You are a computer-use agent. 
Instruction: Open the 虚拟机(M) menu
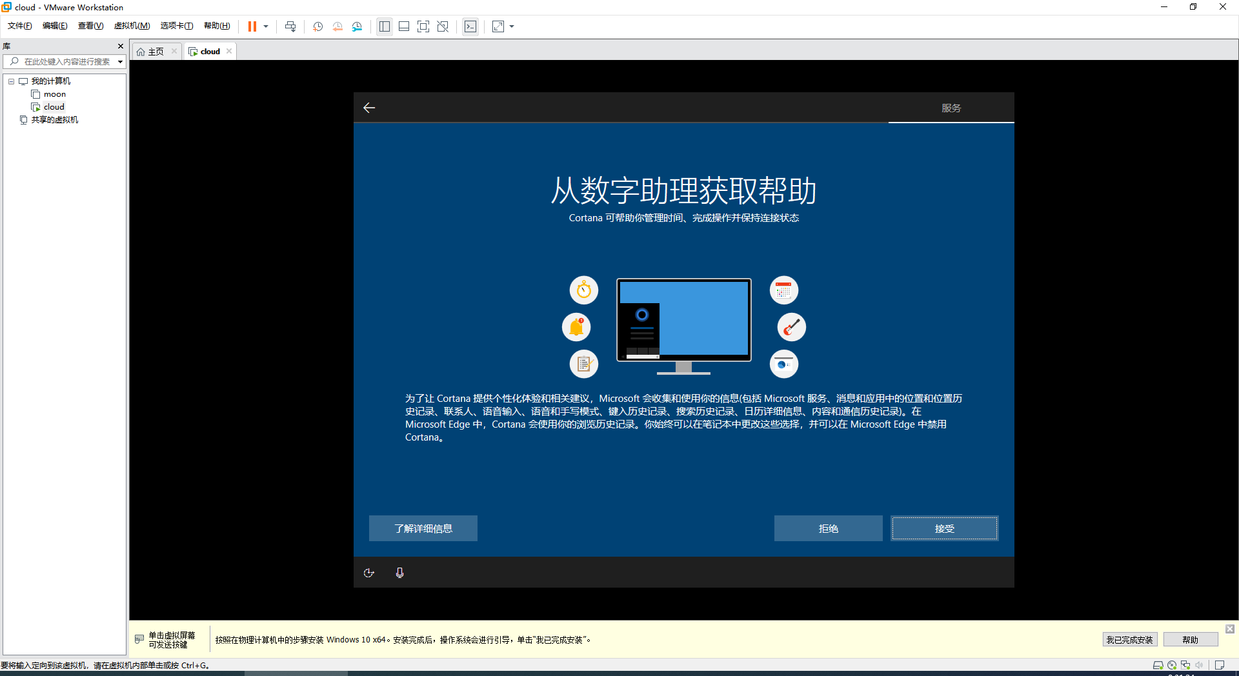click(132, 26)
